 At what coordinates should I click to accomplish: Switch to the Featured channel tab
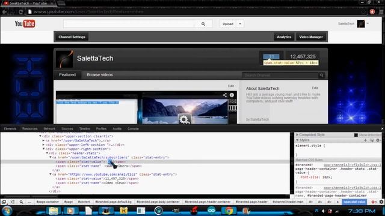67,75
